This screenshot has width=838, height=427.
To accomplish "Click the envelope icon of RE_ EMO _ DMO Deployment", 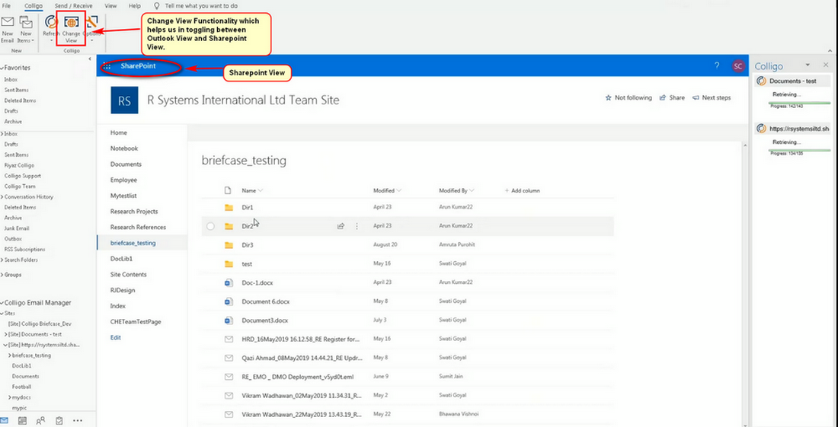I will click(x=229, y=377).
